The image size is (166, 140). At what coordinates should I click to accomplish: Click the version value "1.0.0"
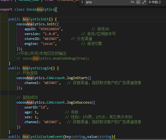click(50, 34)
